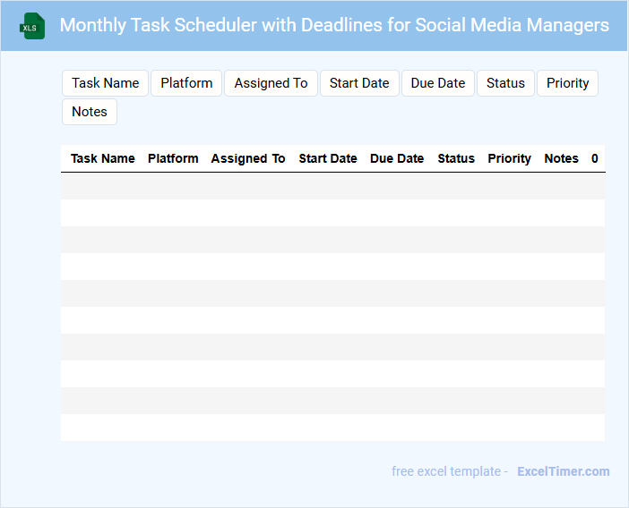Select the Platform tag button

[186, 83]
